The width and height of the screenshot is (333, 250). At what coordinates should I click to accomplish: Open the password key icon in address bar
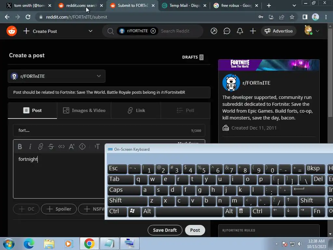tap(261, 17)
